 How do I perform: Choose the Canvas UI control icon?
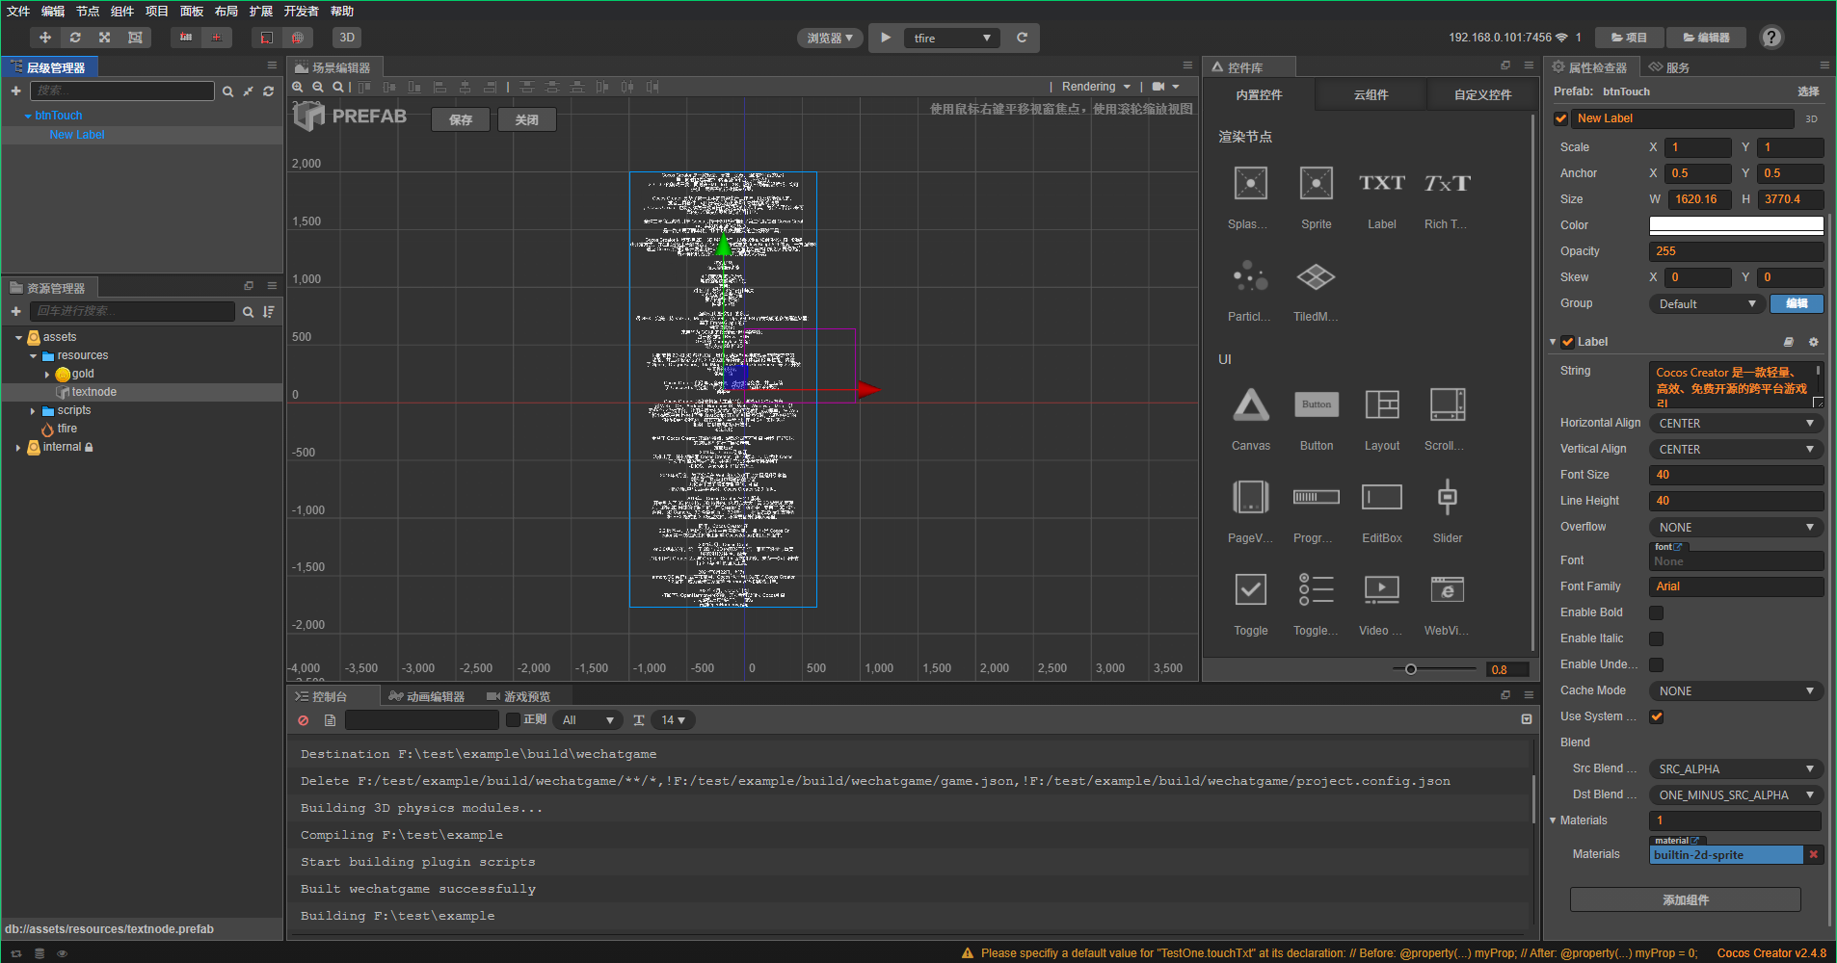[x=1250, y=405]
